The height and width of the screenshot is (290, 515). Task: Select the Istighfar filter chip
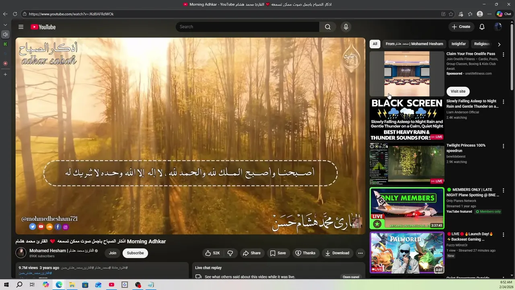(459, 44)
